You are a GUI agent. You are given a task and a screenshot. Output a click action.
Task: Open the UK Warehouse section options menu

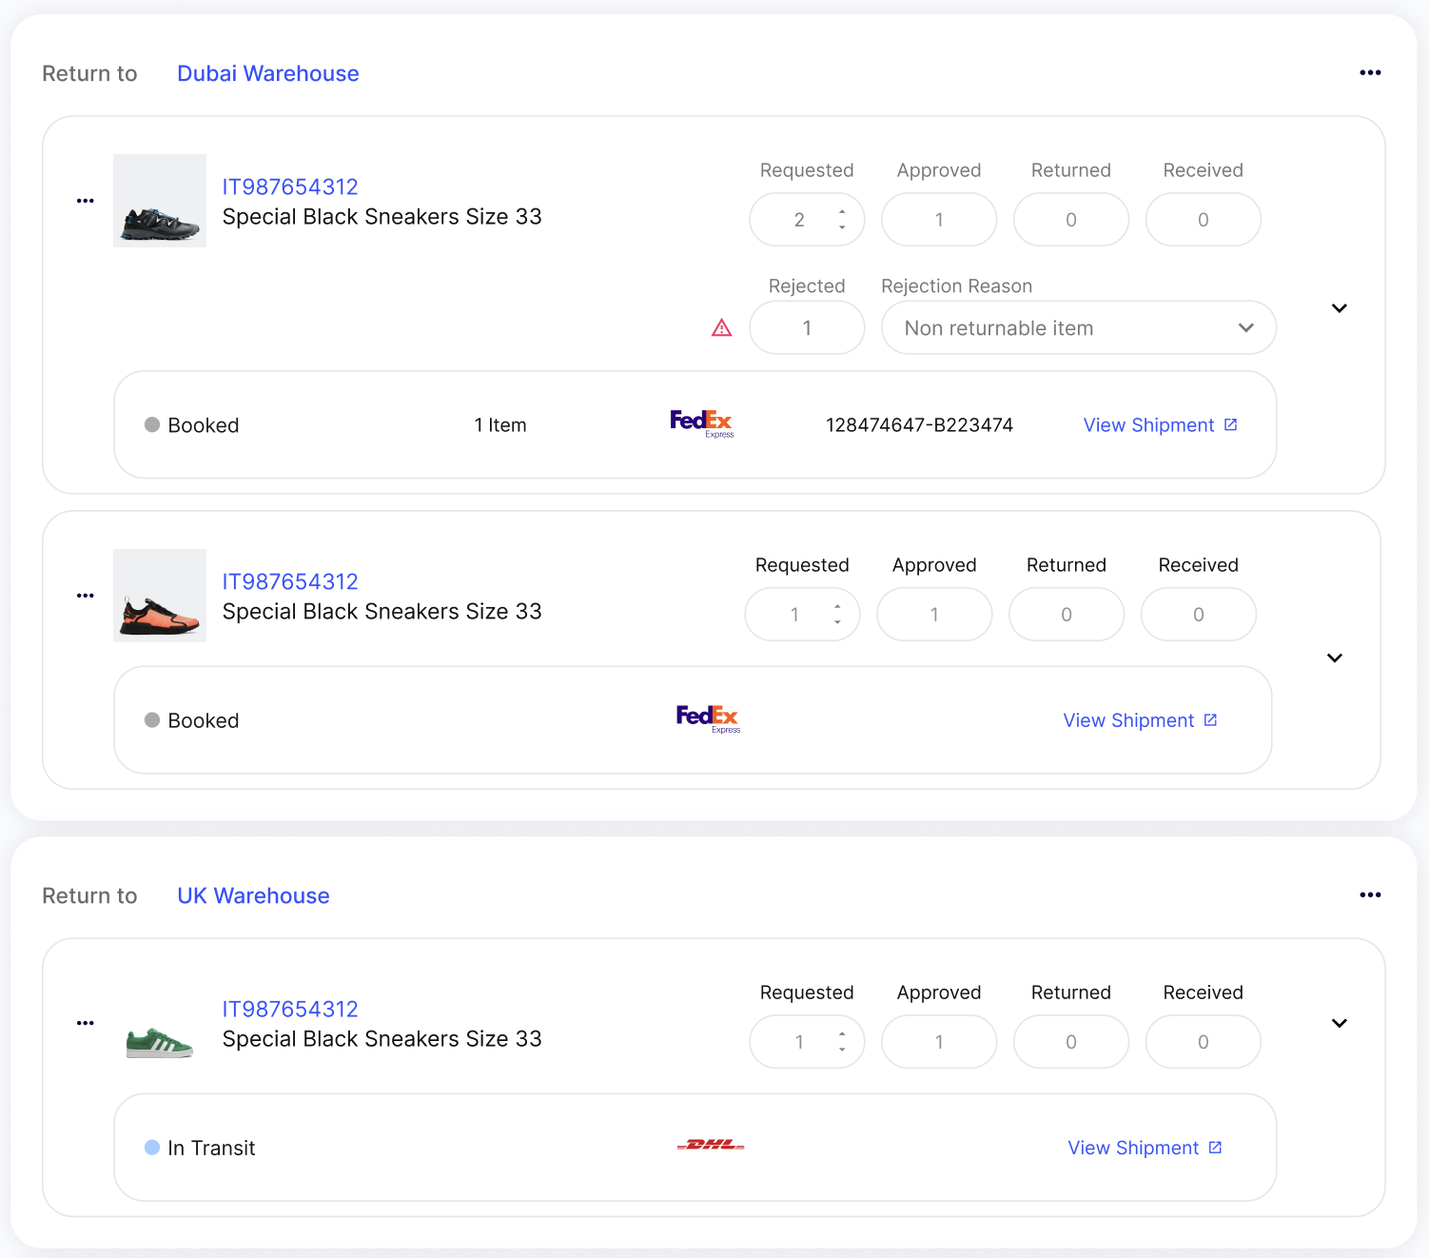tap(1370, 895)
